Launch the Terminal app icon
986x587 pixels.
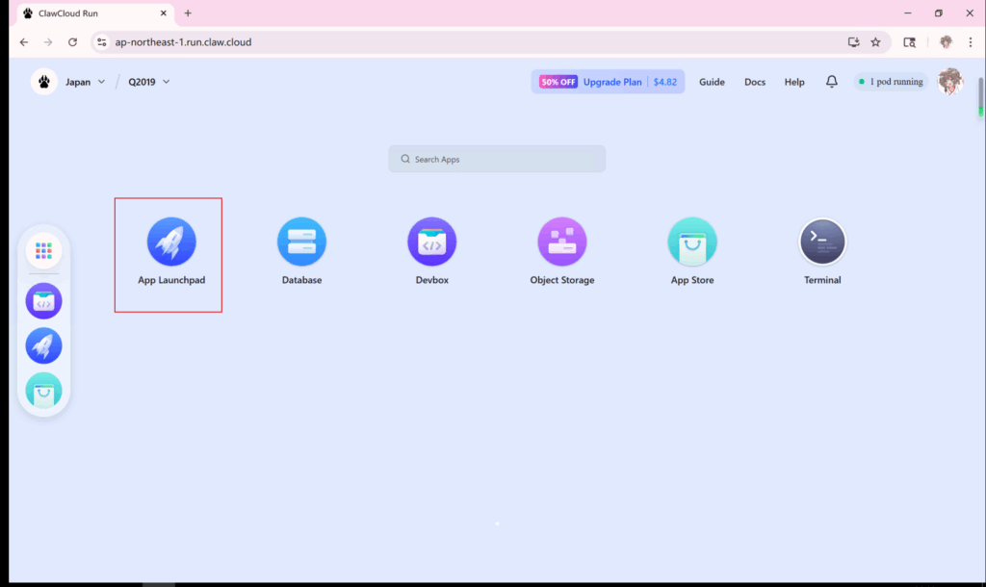tap(822, 242)
